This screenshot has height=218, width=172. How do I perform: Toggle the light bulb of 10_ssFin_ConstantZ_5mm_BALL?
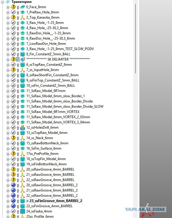pos(18,86)
